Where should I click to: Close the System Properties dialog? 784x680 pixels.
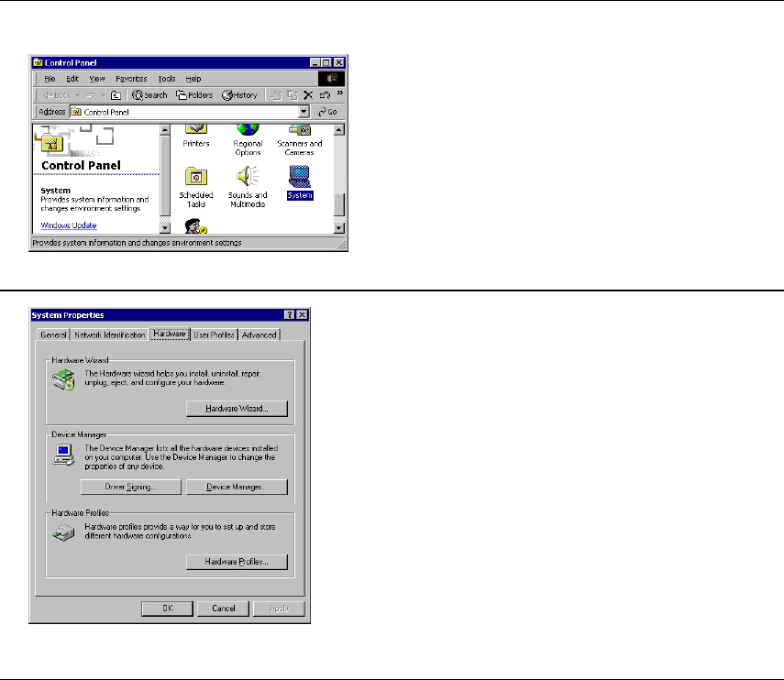(303, 314)
